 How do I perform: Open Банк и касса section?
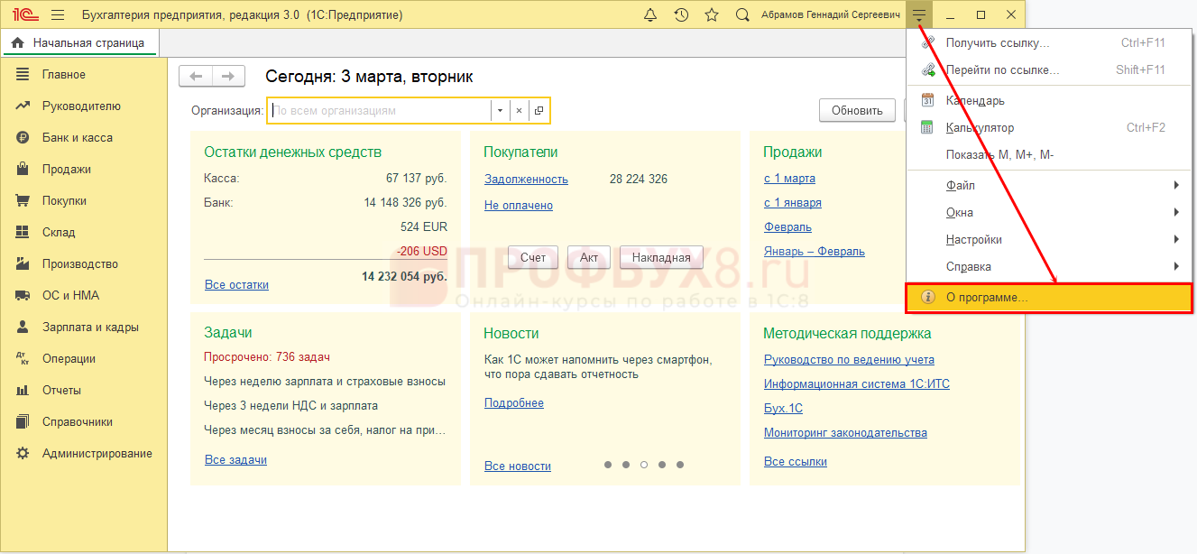pos(77,138)
